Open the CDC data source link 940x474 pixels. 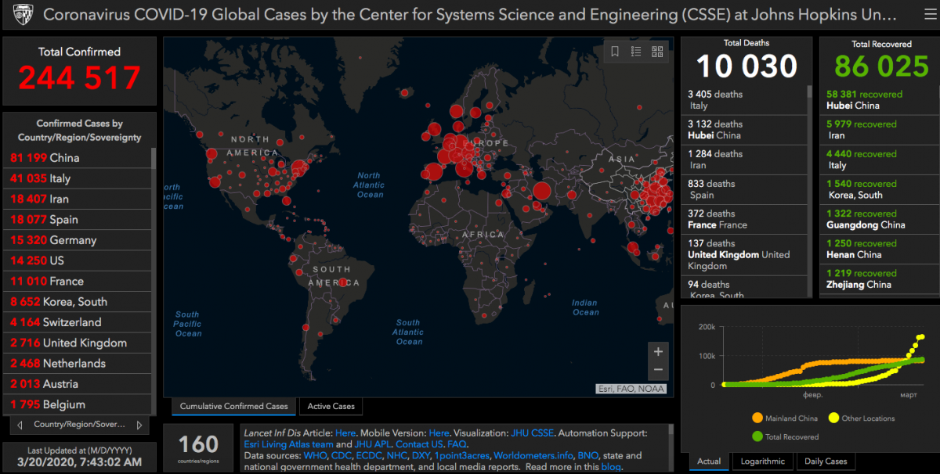click(x=342, y=455)
